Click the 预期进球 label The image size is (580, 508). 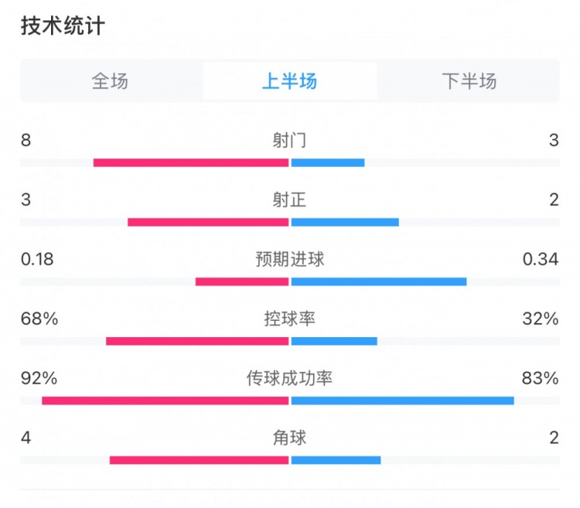pos(289,260)
